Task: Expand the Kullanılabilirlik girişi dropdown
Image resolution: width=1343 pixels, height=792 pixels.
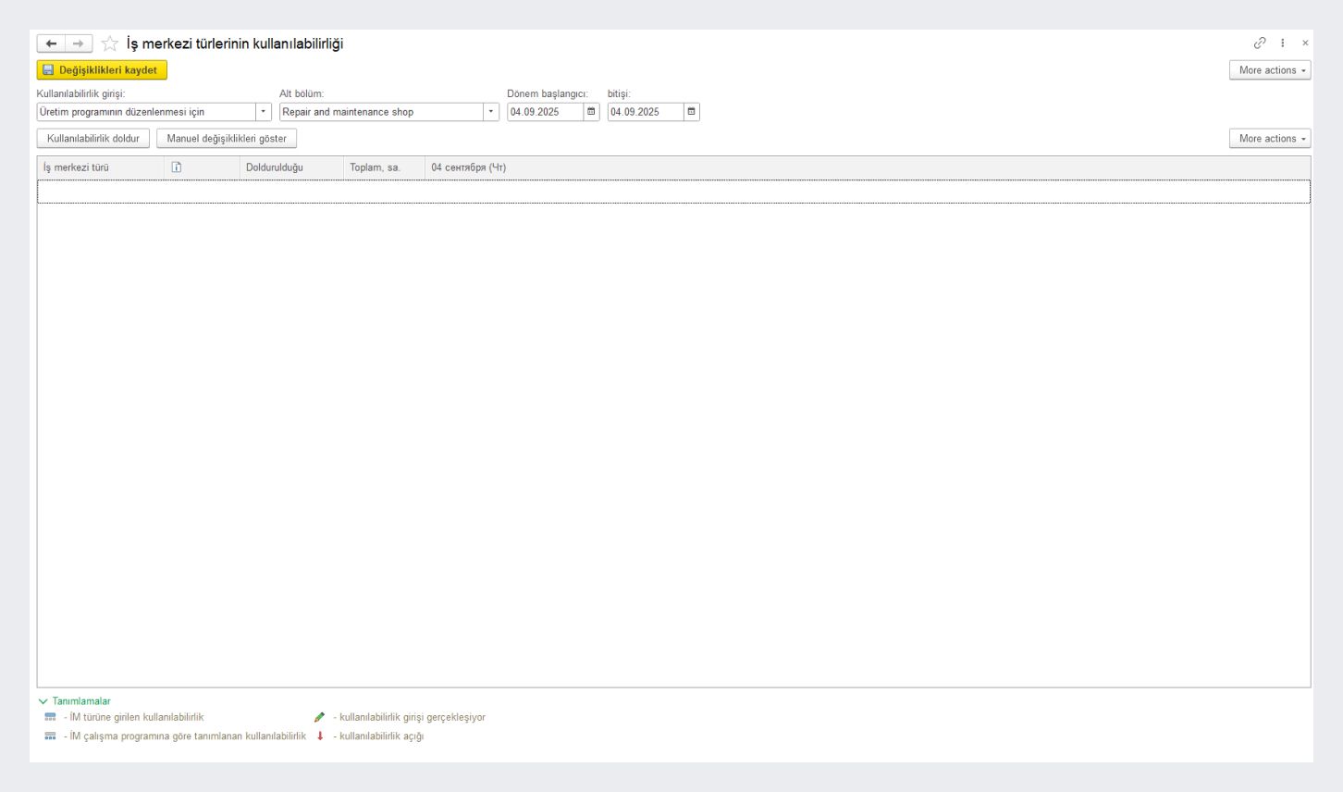Action: (264, 112)
